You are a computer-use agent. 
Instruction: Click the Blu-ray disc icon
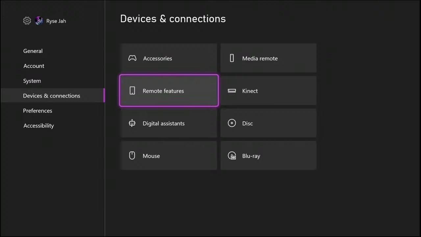pos(232,156)
